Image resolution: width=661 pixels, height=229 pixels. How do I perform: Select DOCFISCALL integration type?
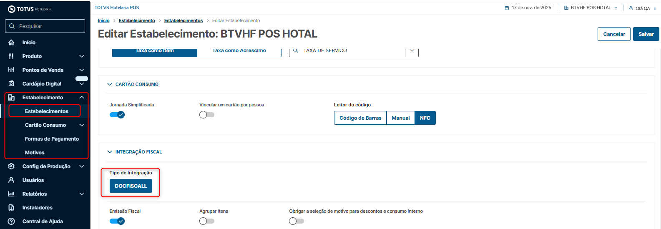(131, 186)
